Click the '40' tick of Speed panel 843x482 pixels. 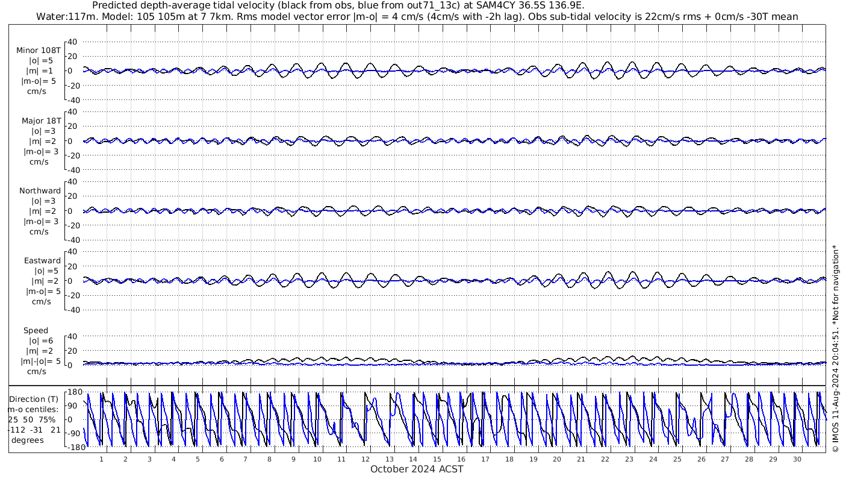point(73,336)
